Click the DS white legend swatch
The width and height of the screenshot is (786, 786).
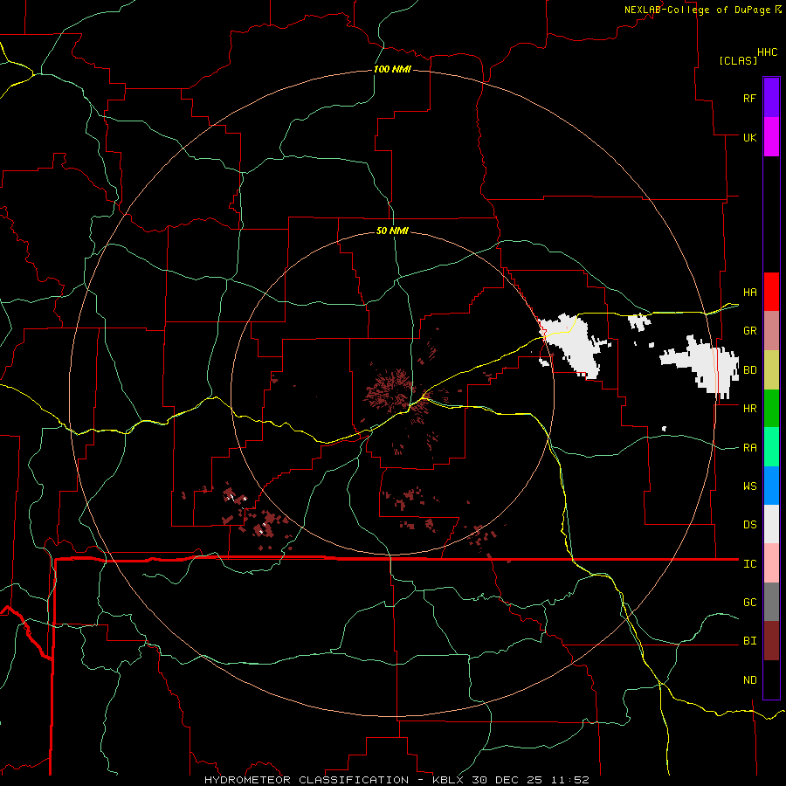(771, 524)
